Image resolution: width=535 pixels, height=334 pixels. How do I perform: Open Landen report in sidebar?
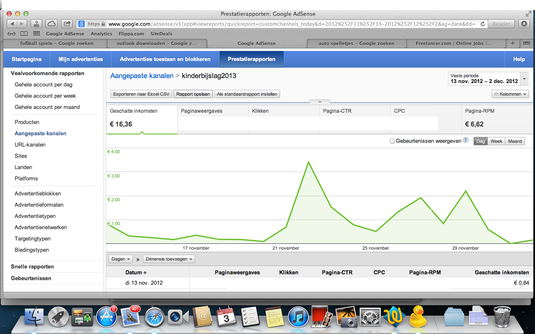[x=23, y=167]
